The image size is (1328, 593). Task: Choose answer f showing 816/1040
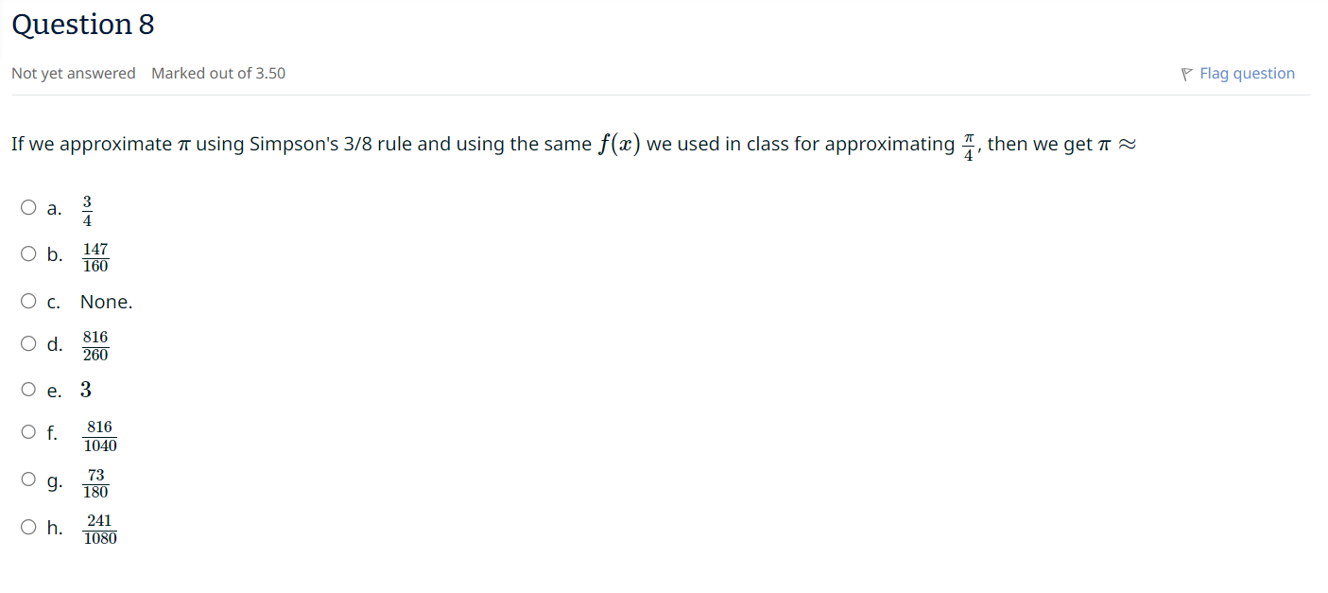click(x=28, y=430)
